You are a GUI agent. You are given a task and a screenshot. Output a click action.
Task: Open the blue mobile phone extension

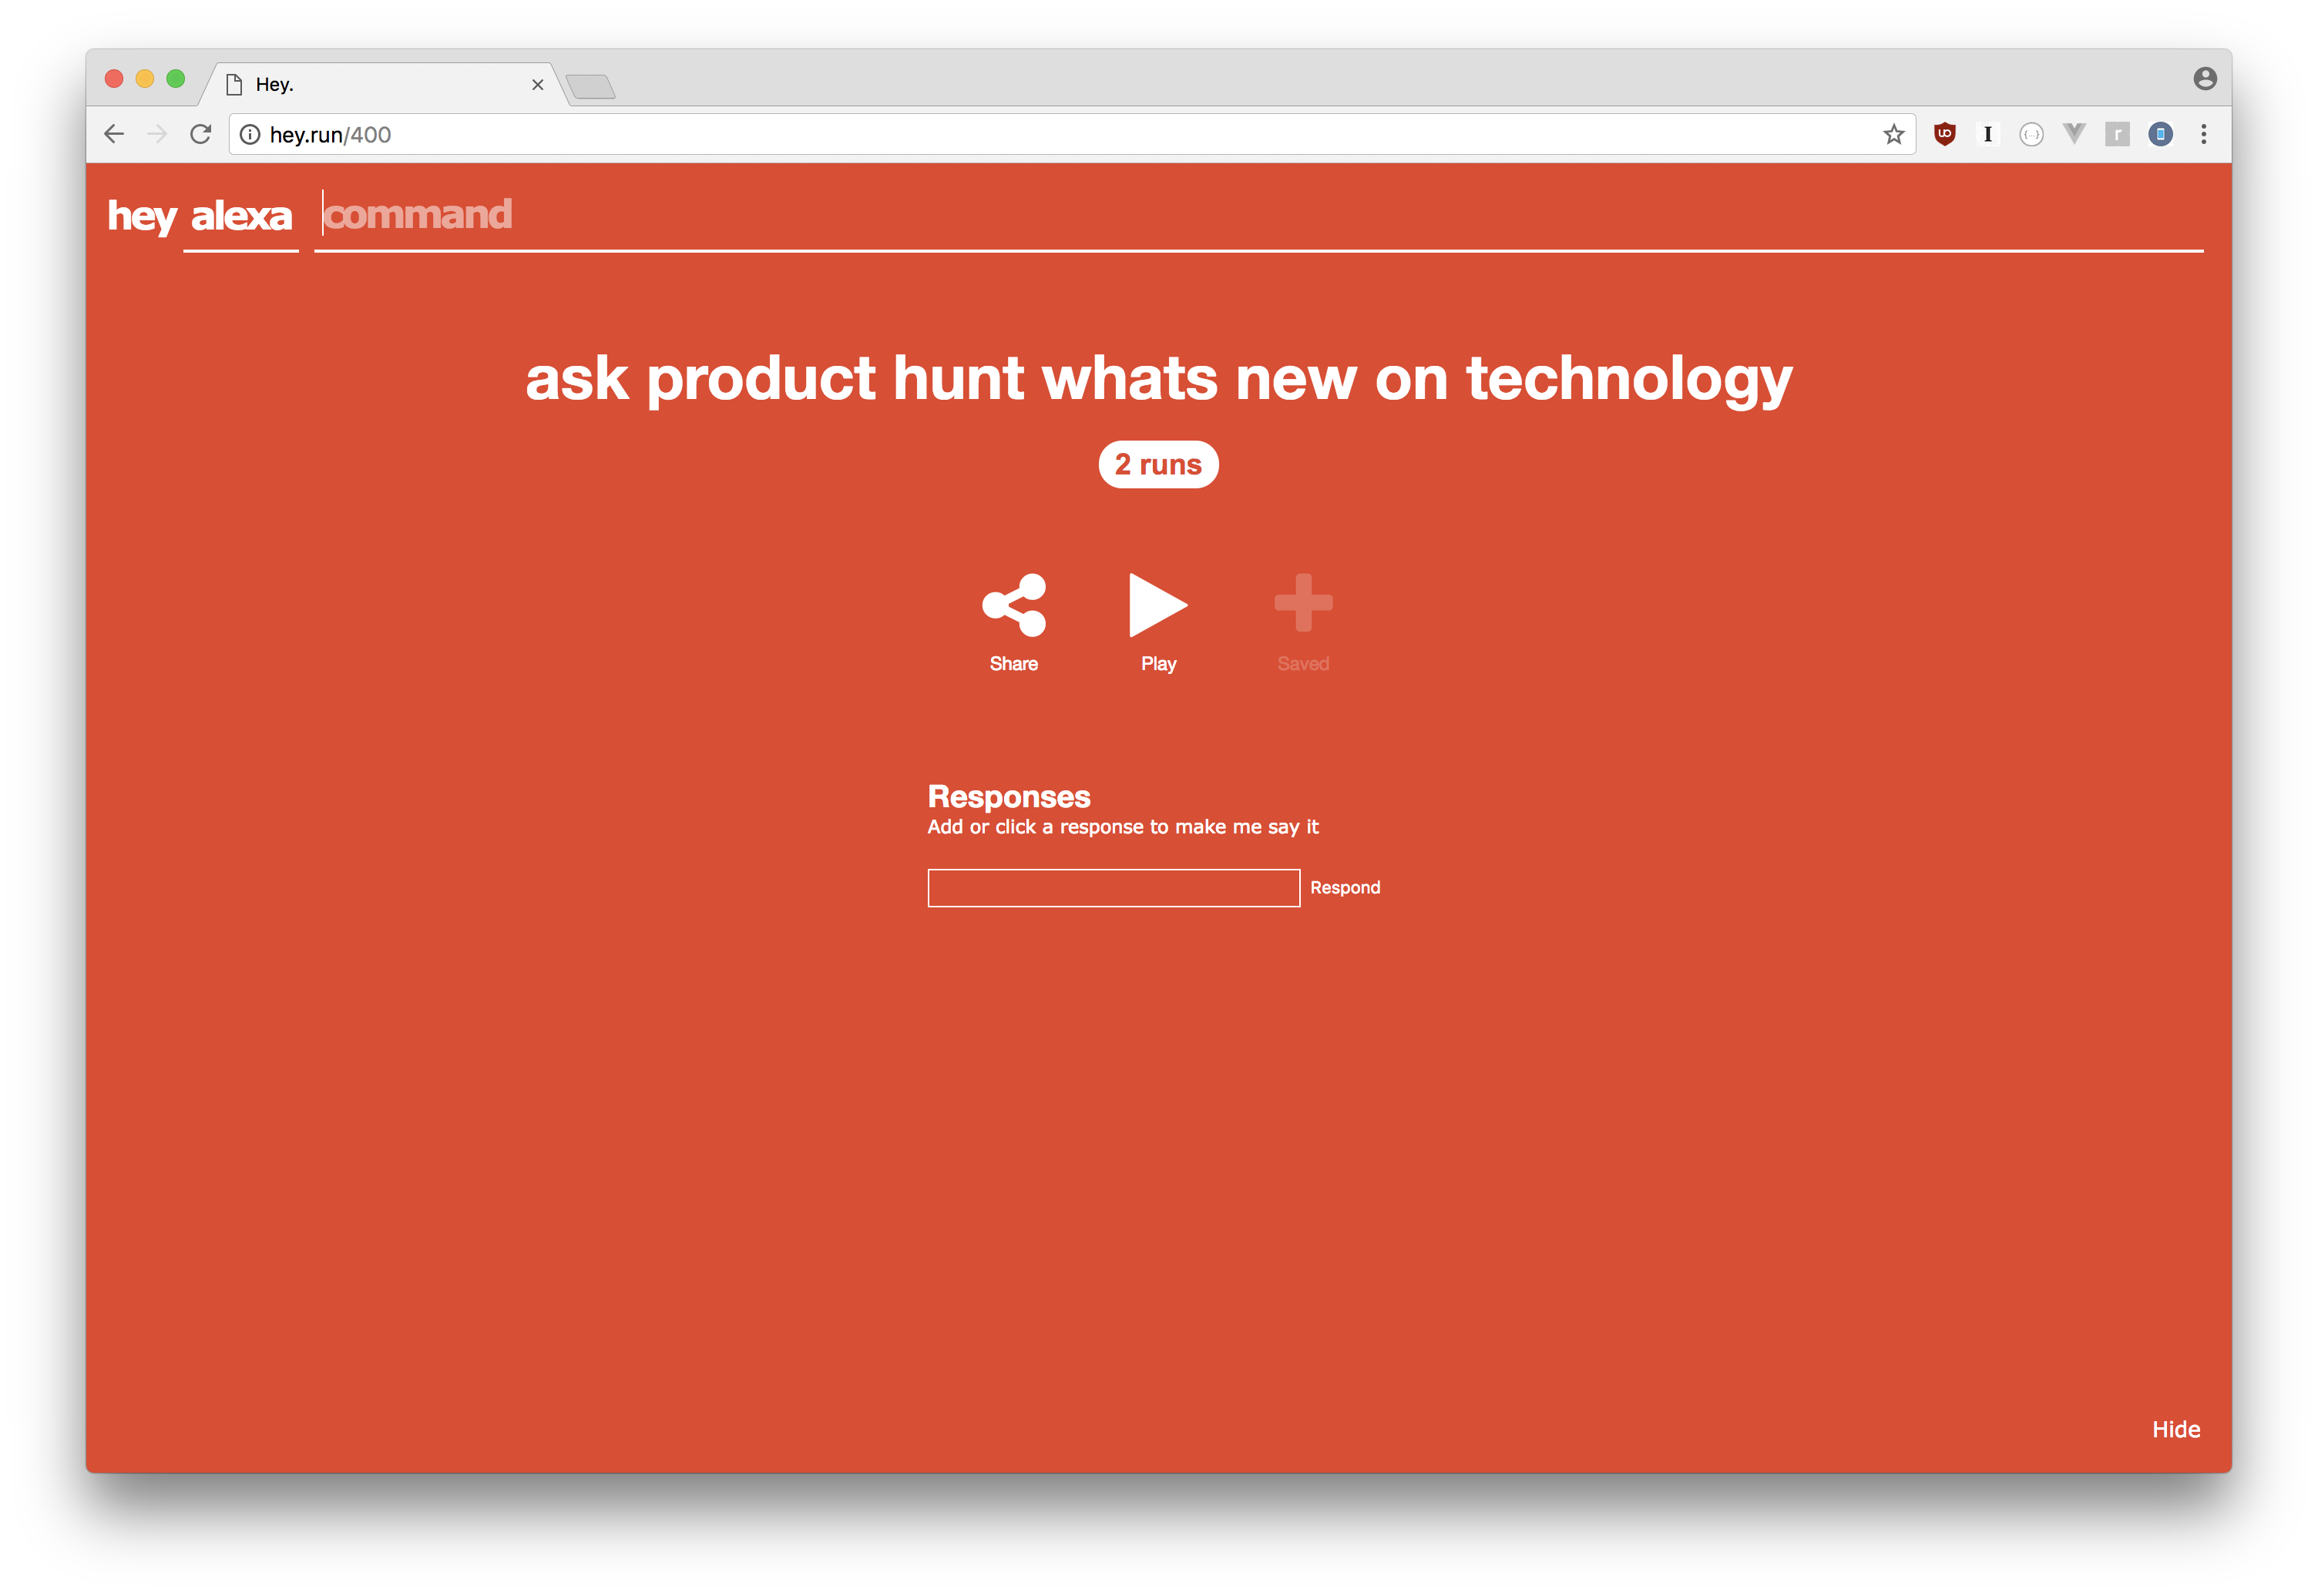pyautogui.click(x=2160, y=134)
